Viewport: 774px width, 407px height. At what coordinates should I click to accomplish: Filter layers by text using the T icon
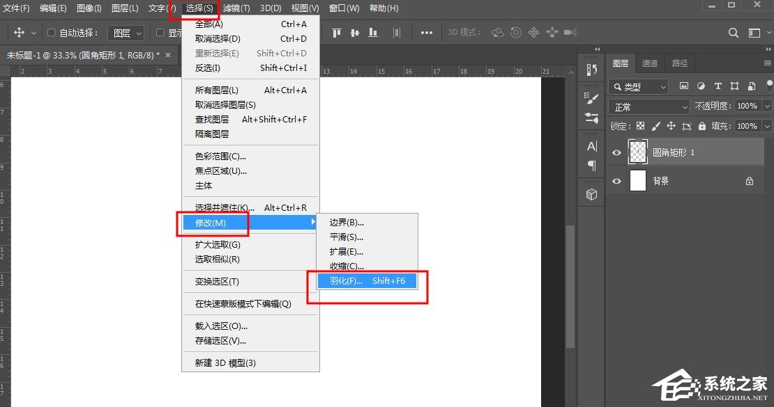point(718,86)
